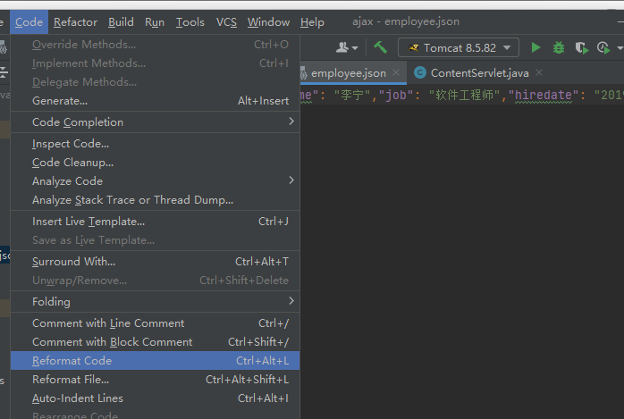
Task: Run the Tomcat configuration with green arrow
Action: pos(536,47)
